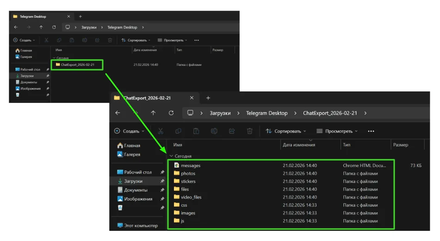The width and height of the screenshot is (440, 241).
Task: Open the photos folder
Action: pos(188,174)
